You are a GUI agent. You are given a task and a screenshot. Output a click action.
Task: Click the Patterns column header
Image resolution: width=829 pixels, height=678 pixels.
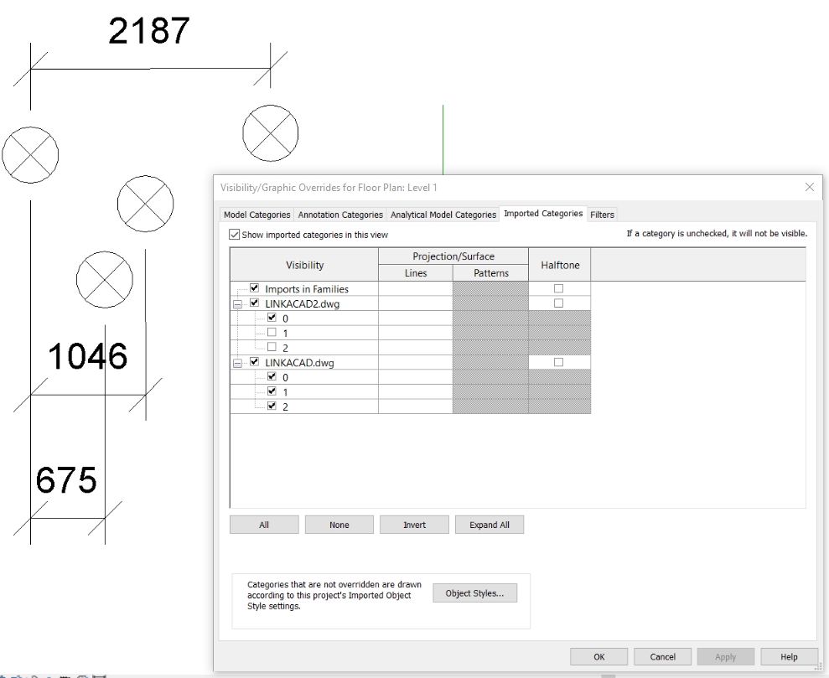[490, 272]
